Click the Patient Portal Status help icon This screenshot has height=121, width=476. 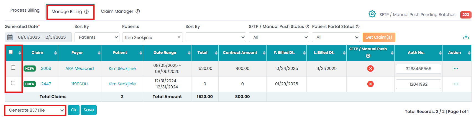click(358, 27)
